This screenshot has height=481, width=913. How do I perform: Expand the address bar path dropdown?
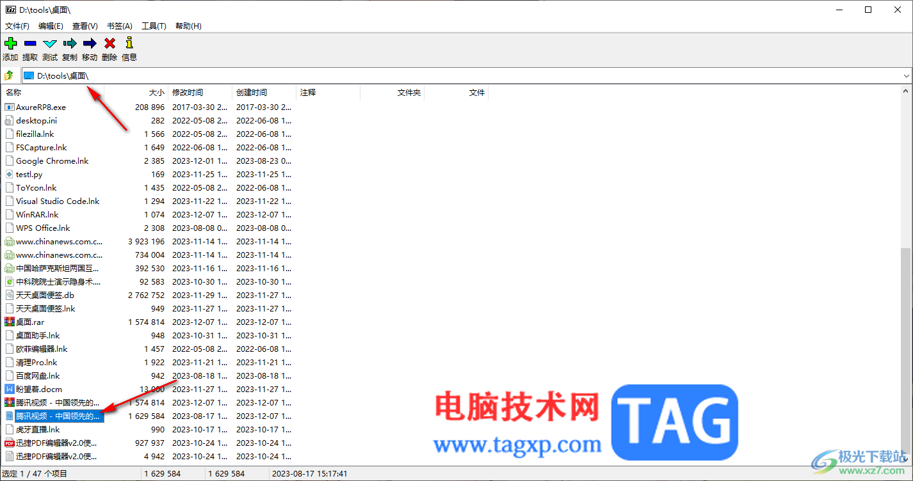click(906, 76)
